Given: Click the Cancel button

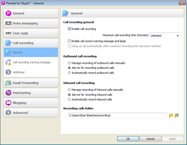Looking at the screenshot, I should [150, 139].
